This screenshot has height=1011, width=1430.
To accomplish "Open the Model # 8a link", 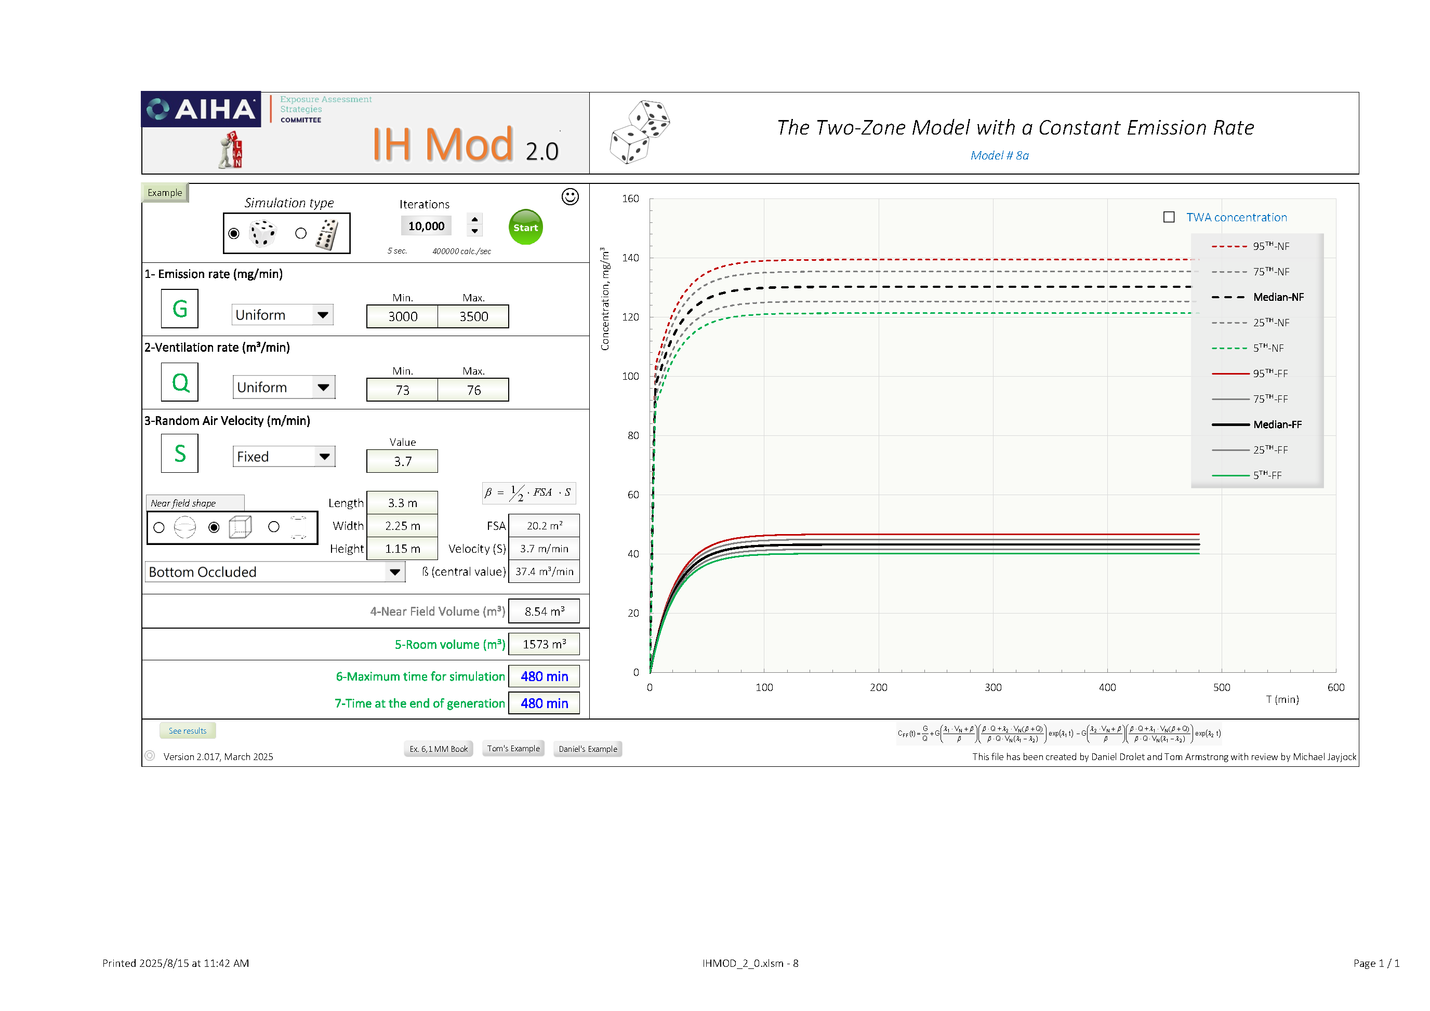I will coord(999,156).
